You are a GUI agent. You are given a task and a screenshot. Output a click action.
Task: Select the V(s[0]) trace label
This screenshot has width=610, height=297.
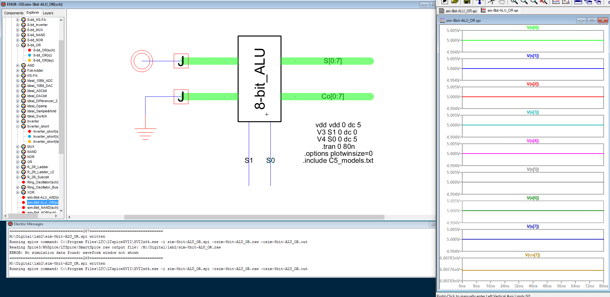533,28
